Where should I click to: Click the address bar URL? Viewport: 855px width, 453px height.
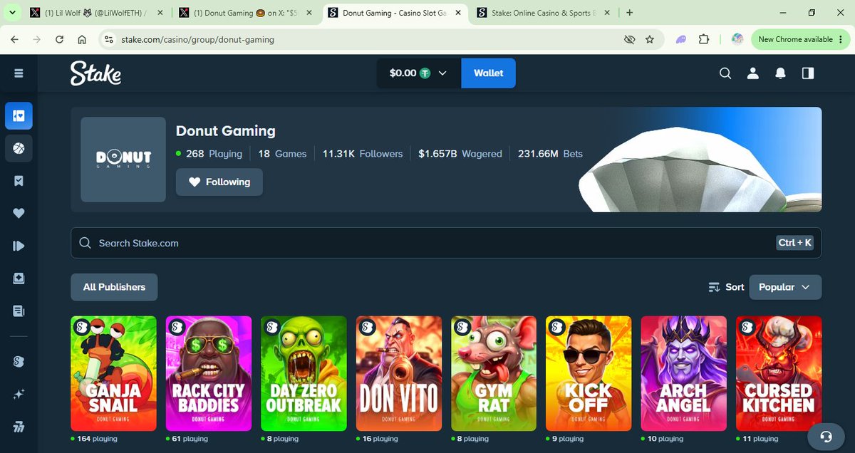(198, 39)
